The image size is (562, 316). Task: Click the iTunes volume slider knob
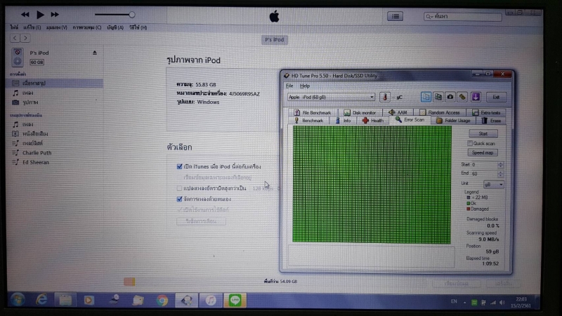coord(132,15)
